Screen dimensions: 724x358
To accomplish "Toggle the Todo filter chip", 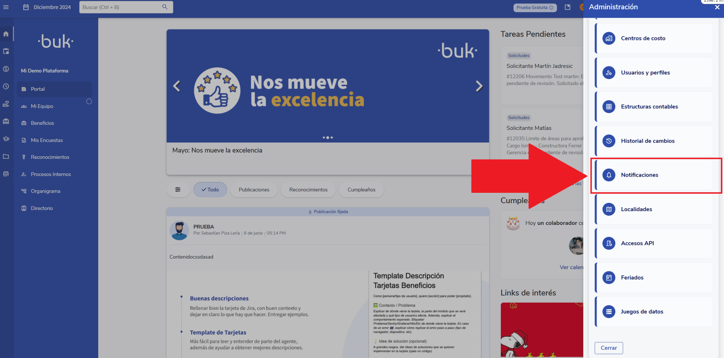I will pyautogui.click(x=210, y=190).
